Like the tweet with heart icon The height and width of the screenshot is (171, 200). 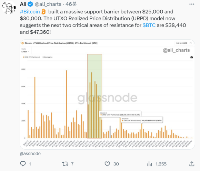click(107, 164)
